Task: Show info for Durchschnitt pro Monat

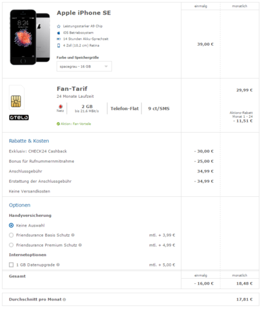Action: [x=64, y=299]
